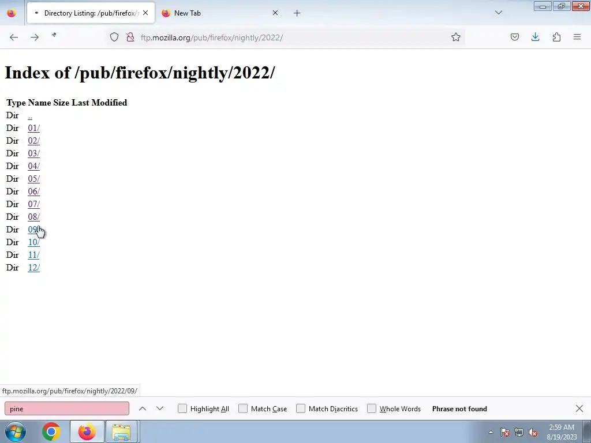Jump to previous find match
The width and height of the screenshot is (591, 443).
tap(143, 409)
